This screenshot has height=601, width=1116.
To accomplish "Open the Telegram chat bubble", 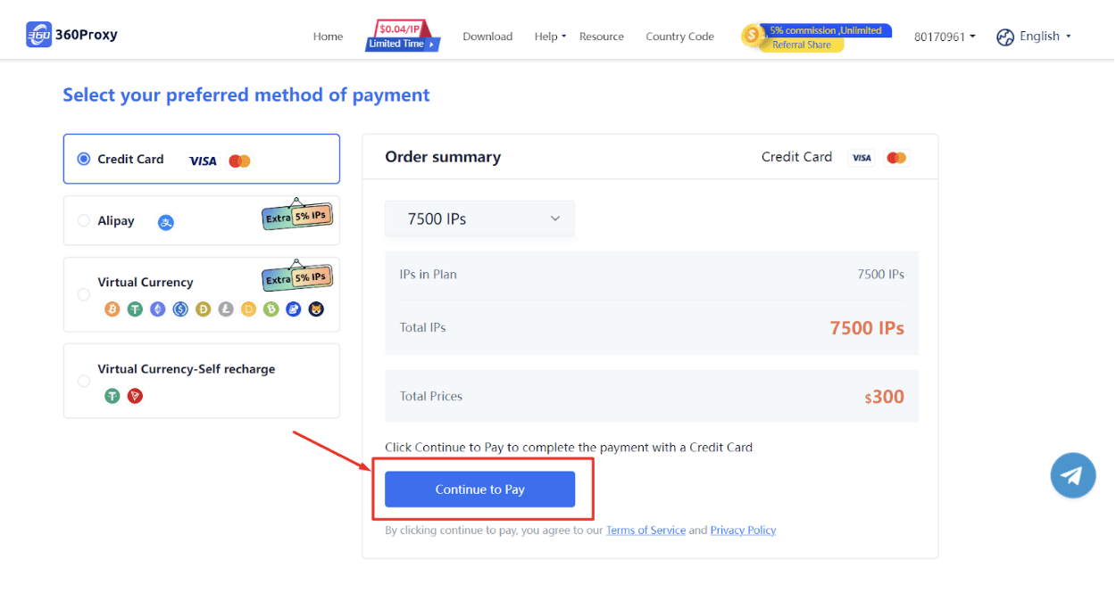I will pyautogui.click(x=1072, y=474).
